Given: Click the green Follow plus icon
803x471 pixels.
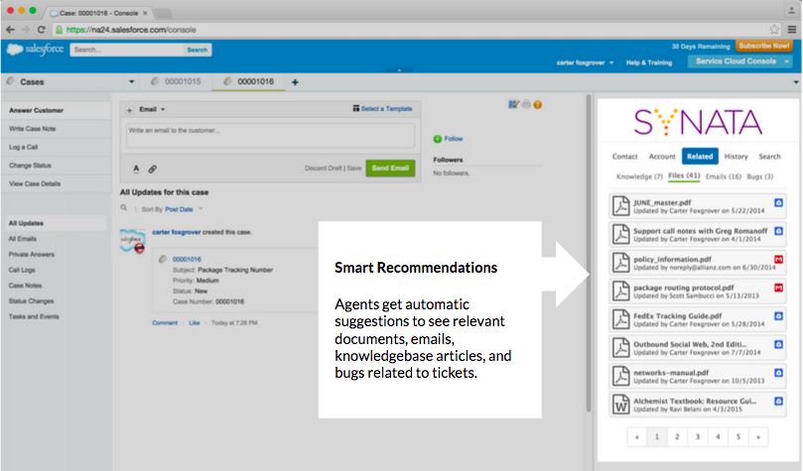Looking at the screenshot, I should (x=438, y=139).
